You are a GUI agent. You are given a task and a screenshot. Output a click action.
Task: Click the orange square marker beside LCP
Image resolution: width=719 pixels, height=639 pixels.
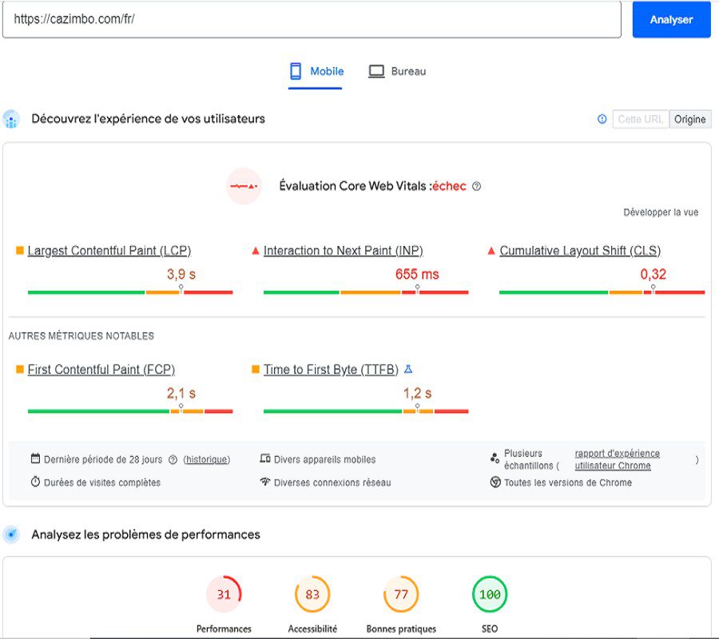coord(20,250)
